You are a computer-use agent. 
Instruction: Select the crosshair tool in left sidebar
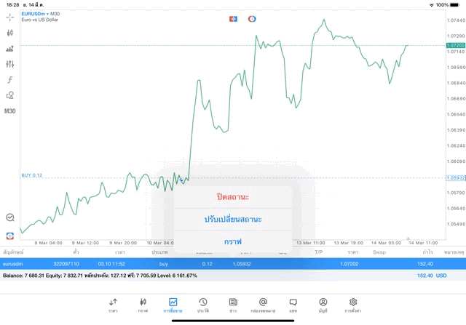click(x=9, y=17)
